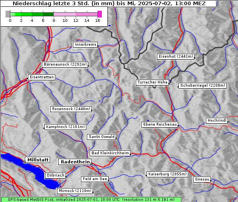Click the Eisenhut (2441m) label

pyautogui.click(x=176, y=56)
